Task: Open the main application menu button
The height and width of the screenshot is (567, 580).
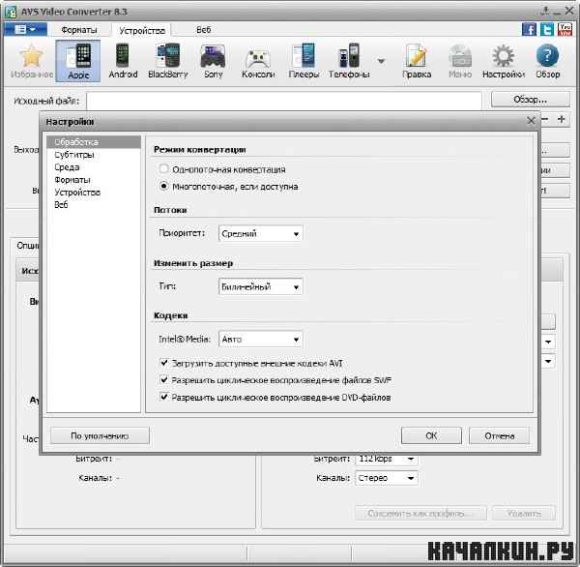Action: click(25, 29)
